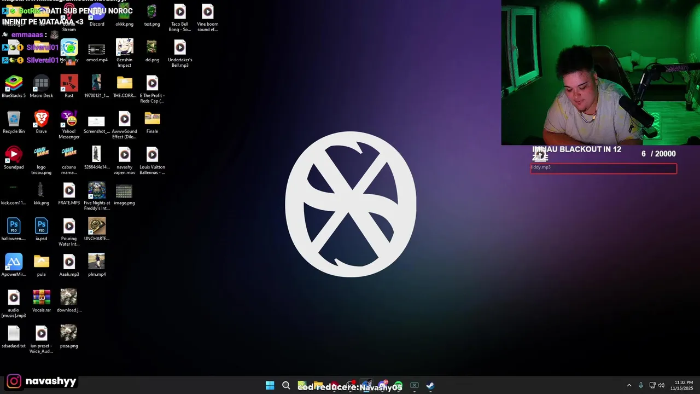
Task: Open Steam from the taskbar
Action: (430, 385)
